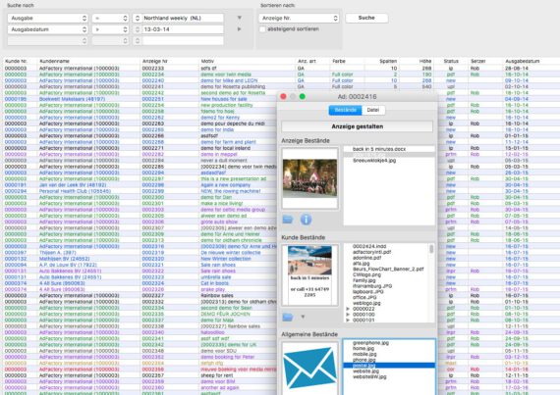560x395 pixels.
Task: Click motif Cat in boots
Action: pyautogui.click(x=214, y=283)
